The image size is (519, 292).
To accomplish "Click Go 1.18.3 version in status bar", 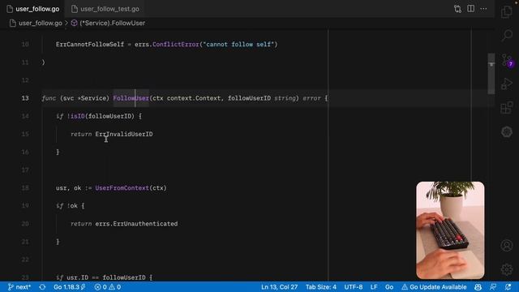I will pos(69,287).
